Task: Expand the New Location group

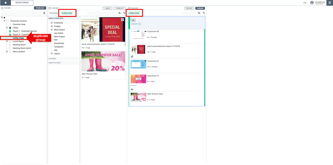Action: [7, 52]
